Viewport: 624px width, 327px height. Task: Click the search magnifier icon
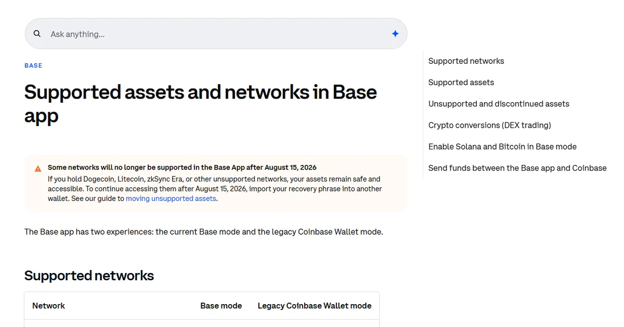coord(37,34)
